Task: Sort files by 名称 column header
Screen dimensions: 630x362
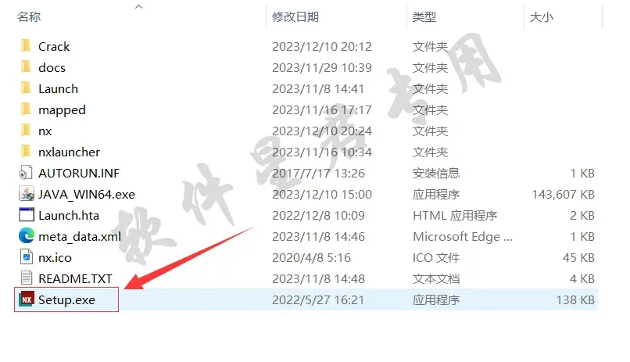Action: [x=29, y=17]
